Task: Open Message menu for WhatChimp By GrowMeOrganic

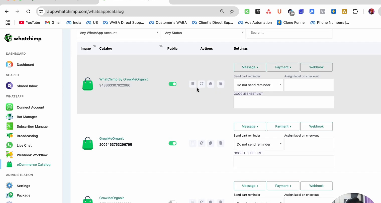Action: coord(250,67)
